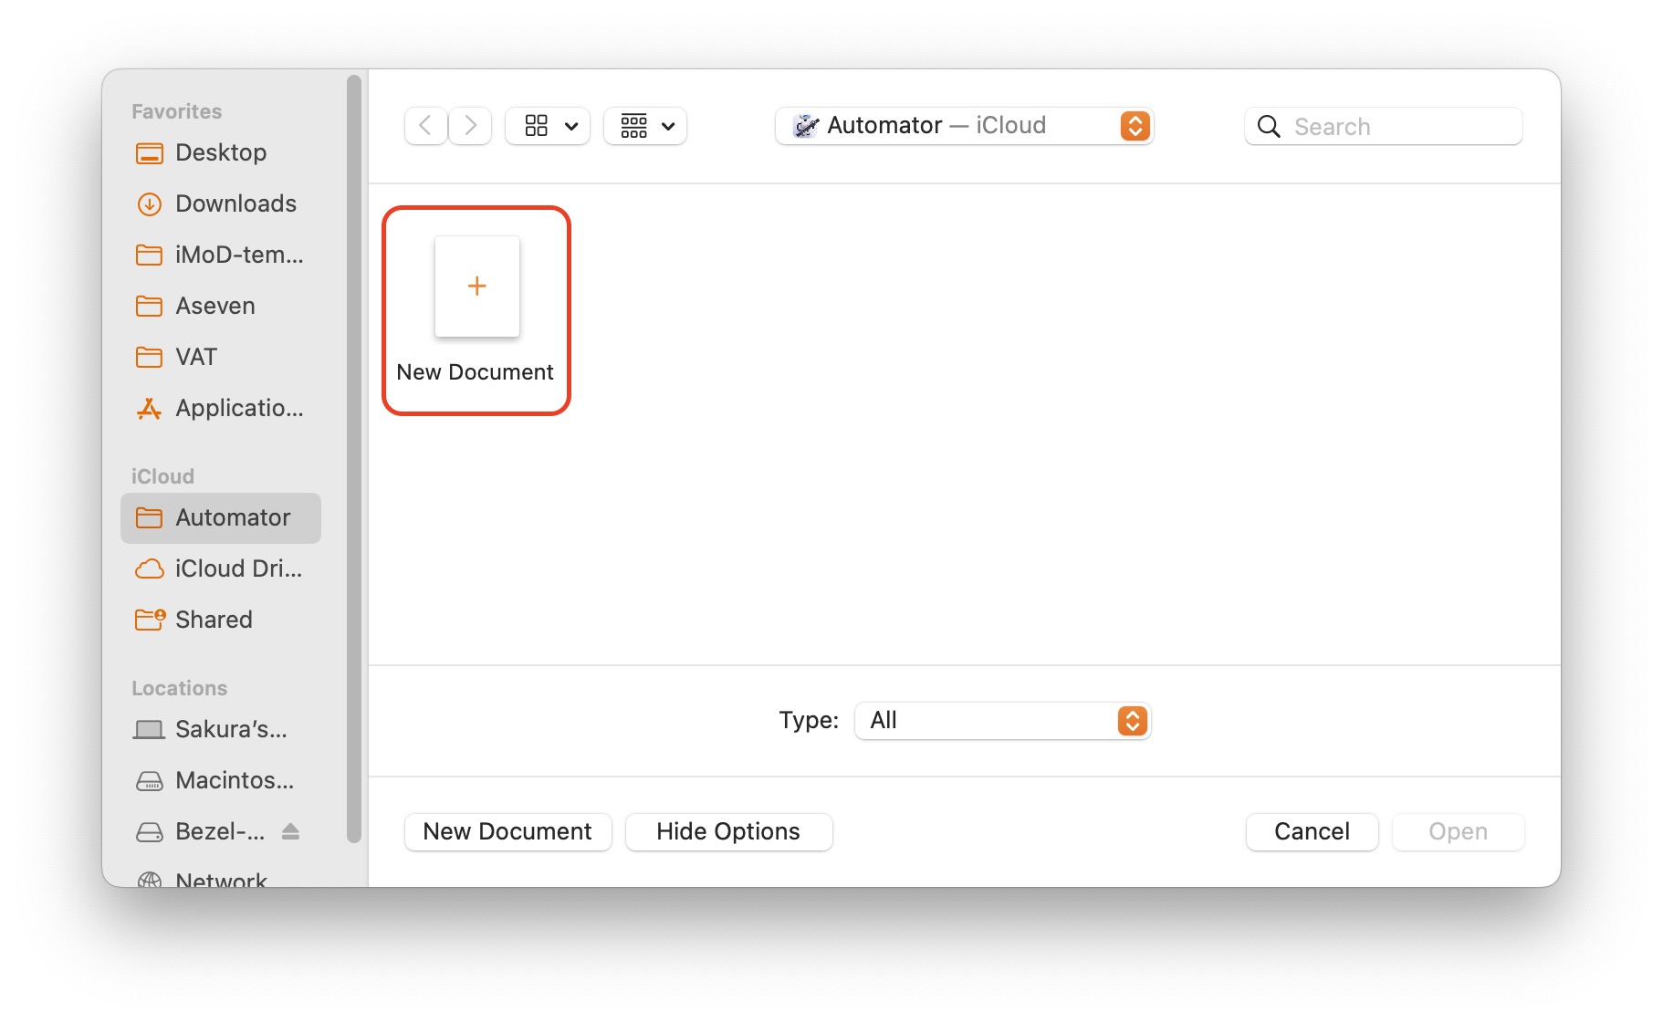Eject the Bezel disk in sidebar

click(x=290, y=831)
